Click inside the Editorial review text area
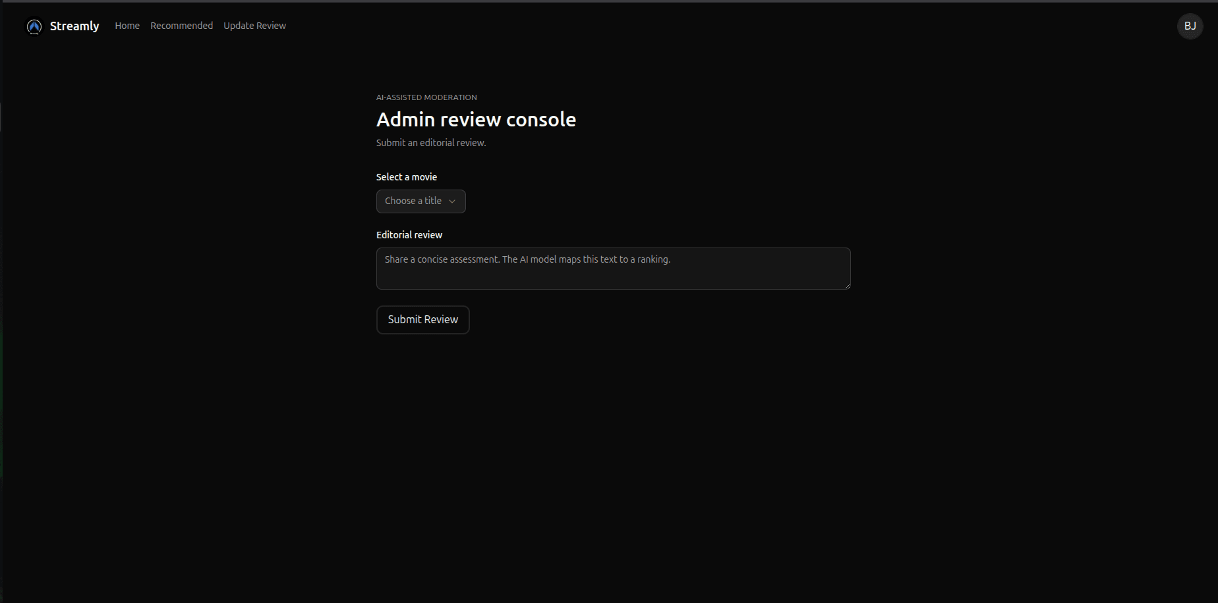Viewport: 1218px width, 603px height. (612, 269)
